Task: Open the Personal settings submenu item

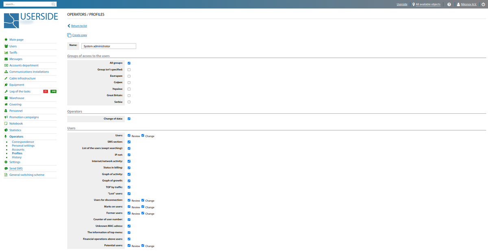Action: click(x=23, y=145)
